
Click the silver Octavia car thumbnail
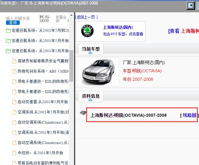pyautogui.click(x=98, y=72)
